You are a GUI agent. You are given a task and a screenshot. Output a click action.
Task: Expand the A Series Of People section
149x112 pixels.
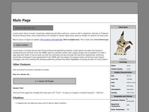point(44,81)
